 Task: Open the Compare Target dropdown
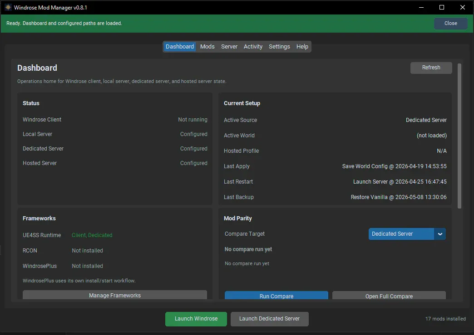click(x=407, y=234)
